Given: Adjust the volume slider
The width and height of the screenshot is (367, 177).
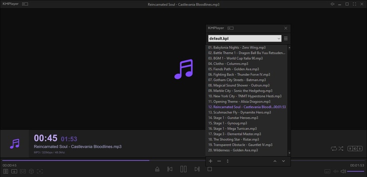Looking at the screenshot, I should point(355,171).
